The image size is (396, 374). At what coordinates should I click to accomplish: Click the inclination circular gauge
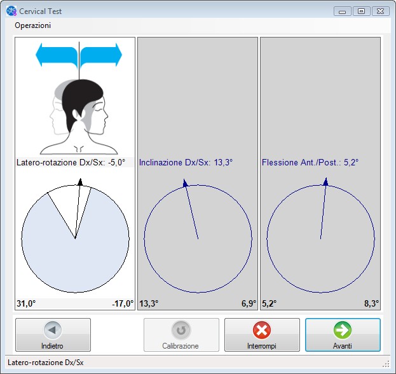tap(198, 239)
